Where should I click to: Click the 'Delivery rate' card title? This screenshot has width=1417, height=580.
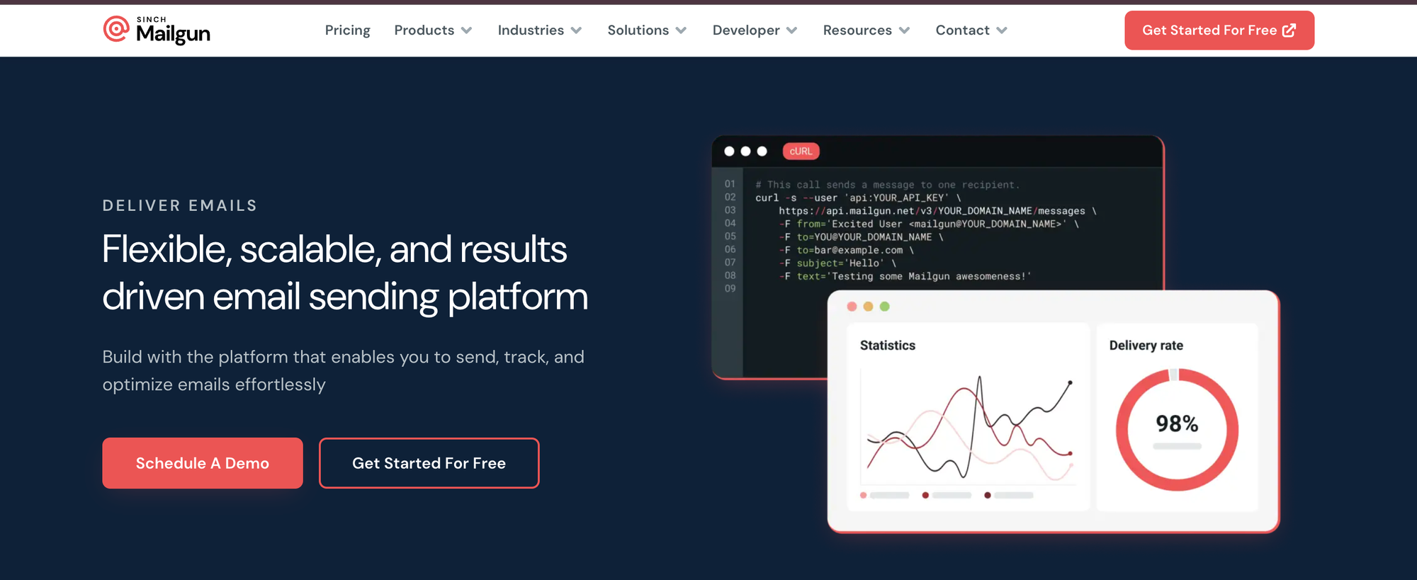(1146, 346)
